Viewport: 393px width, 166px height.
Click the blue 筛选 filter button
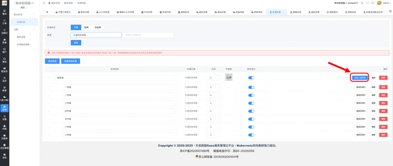(76, 43)
